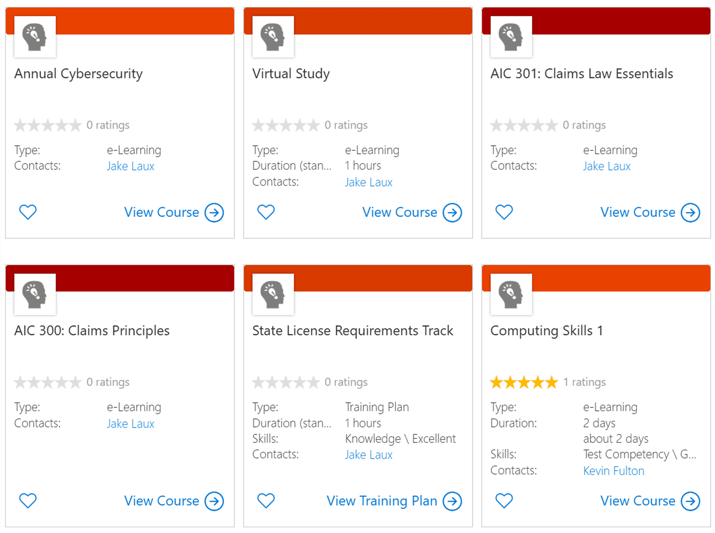Open View Course for AIC 301
Screen dimensions: 715x533
pos(638,212)
